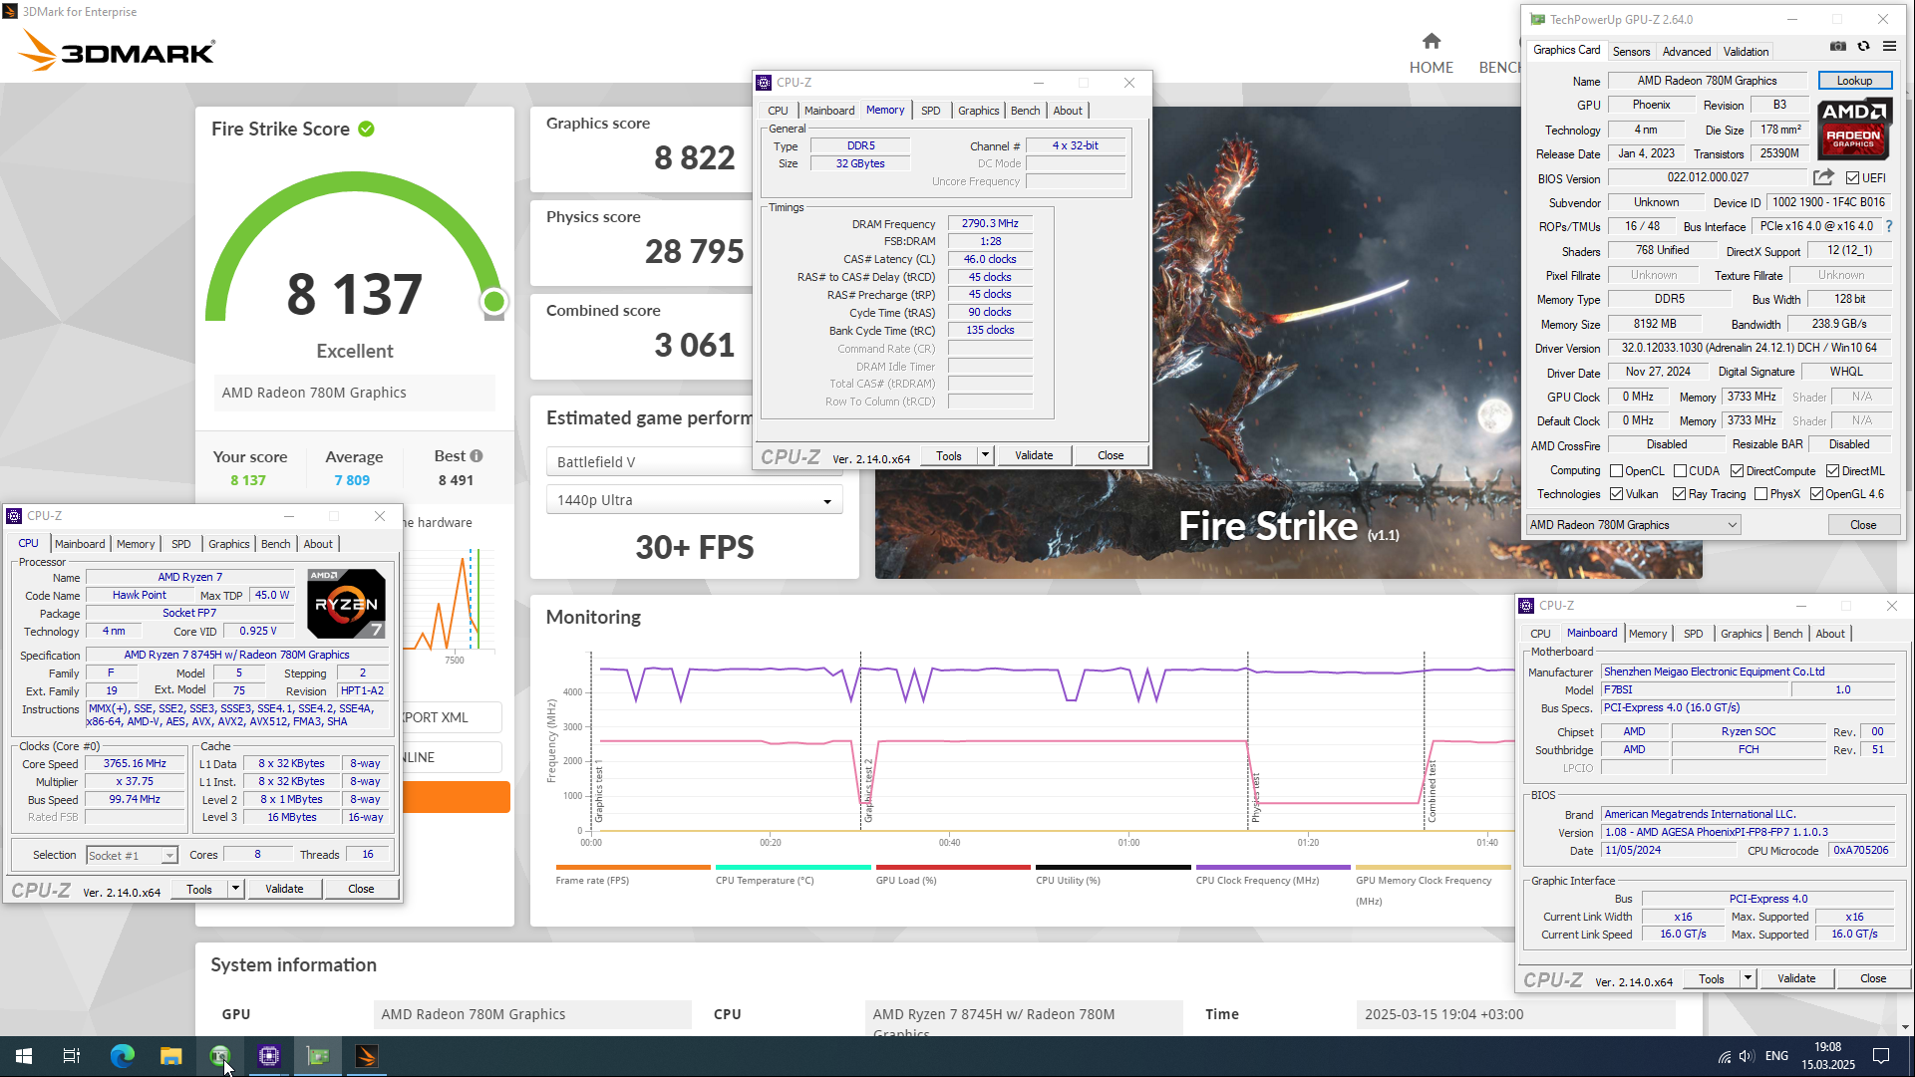Click the ENG language indicator

[1776, 1056]
